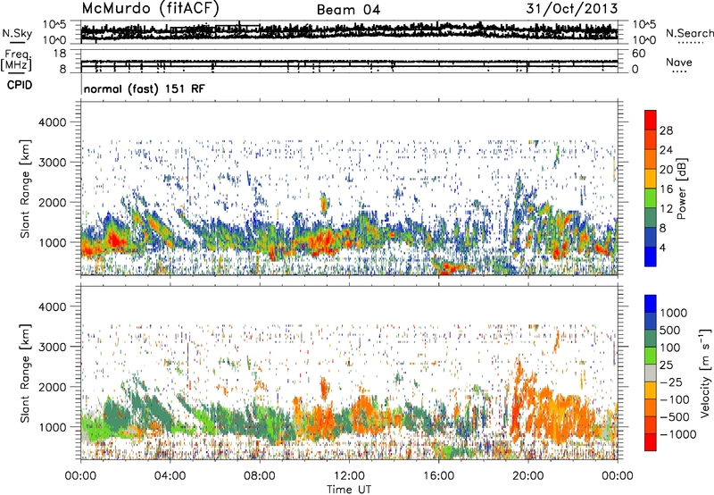This screenshot has width=714, height=495.
Task: Select the -1000 label on Velocity colorbar
Action: (677, 434)
